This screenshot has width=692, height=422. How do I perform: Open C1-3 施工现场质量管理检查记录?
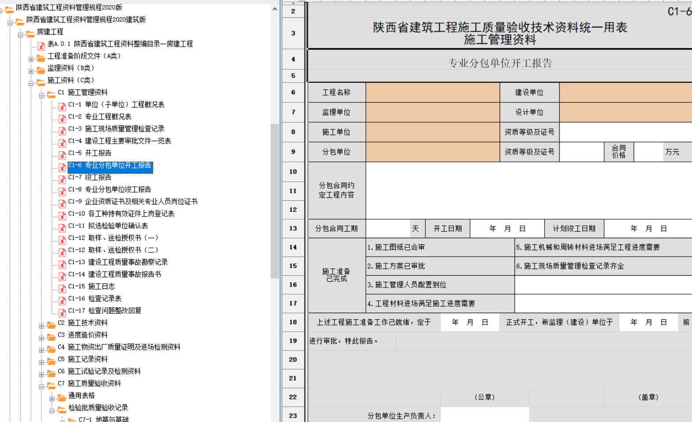[116, 129]
